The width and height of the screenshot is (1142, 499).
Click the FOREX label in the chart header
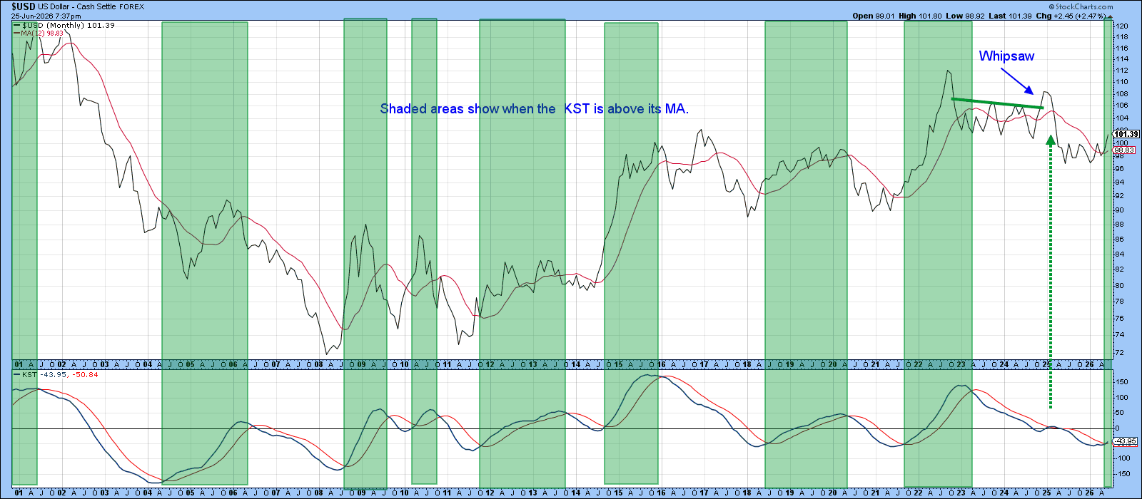(x=132, y=6)
